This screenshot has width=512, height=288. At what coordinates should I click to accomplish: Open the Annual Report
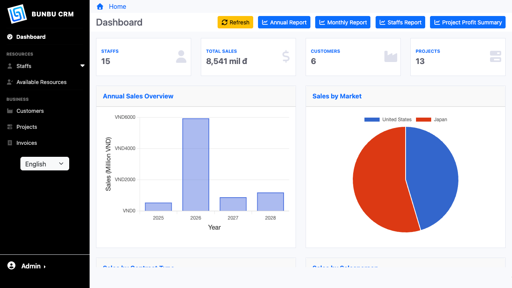tap(284, 22)
